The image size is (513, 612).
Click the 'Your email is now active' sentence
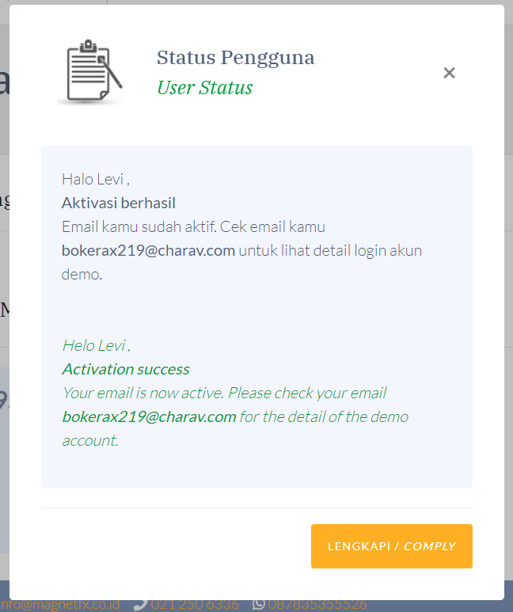point(224,393)
